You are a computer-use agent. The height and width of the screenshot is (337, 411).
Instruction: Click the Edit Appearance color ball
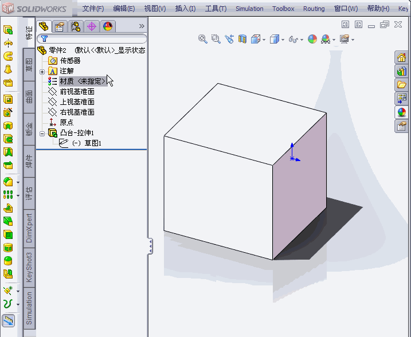tap(312, 40)
